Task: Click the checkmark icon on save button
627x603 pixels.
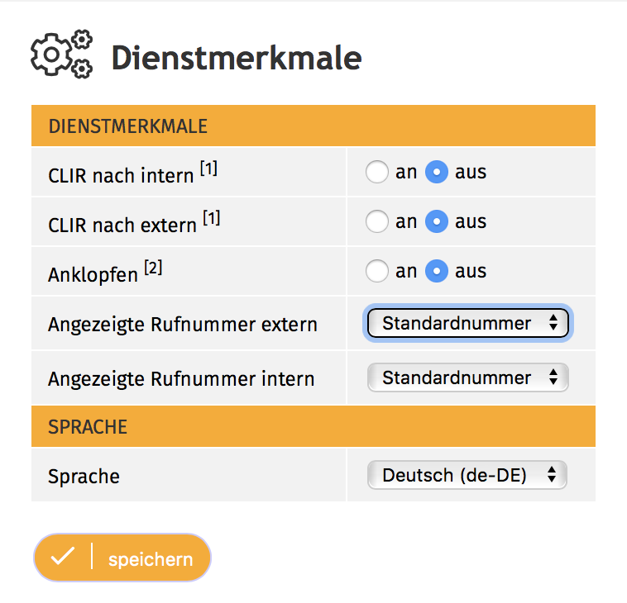Action: pyautogui.click(x=62, y=558)
